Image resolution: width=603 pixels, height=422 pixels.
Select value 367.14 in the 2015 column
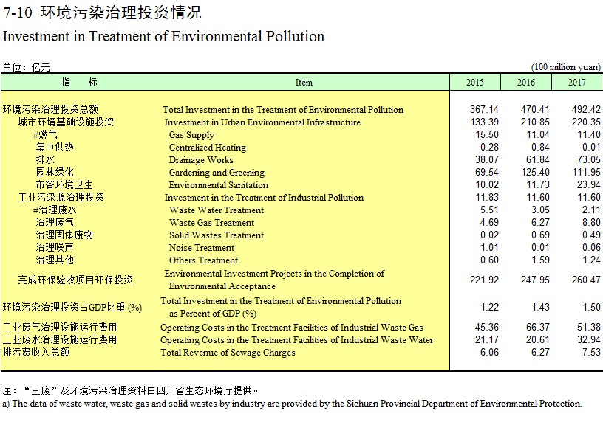pos(484,109)
